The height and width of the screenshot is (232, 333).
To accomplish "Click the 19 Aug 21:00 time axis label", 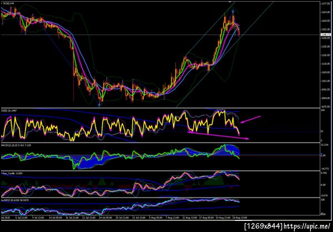I will [223, 218].
